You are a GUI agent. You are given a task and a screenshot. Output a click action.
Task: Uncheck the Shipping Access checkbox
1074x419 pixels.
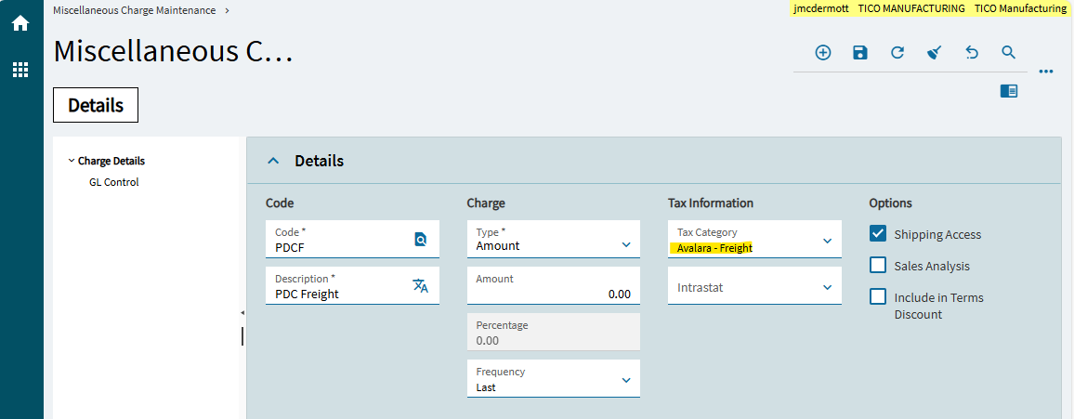[878, 233]
